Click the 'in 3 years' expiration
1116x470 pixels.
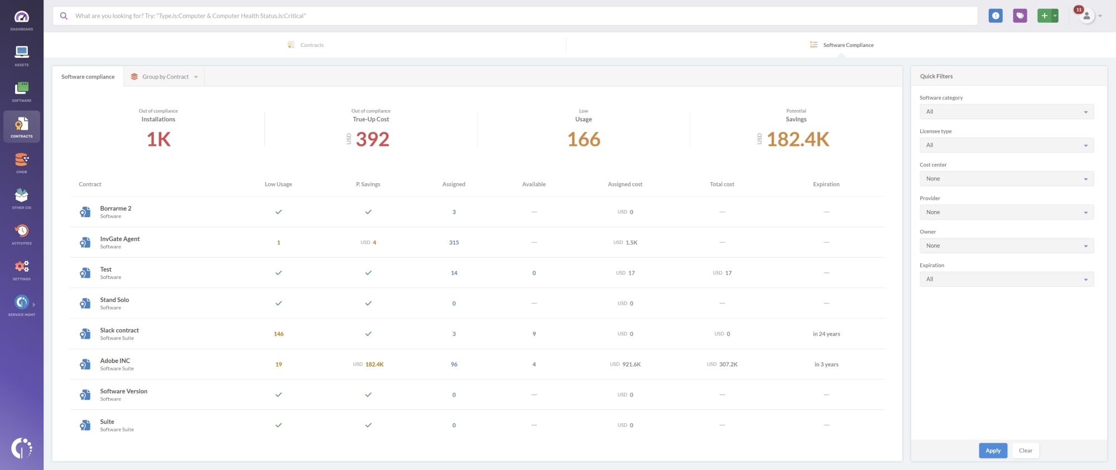826,365
